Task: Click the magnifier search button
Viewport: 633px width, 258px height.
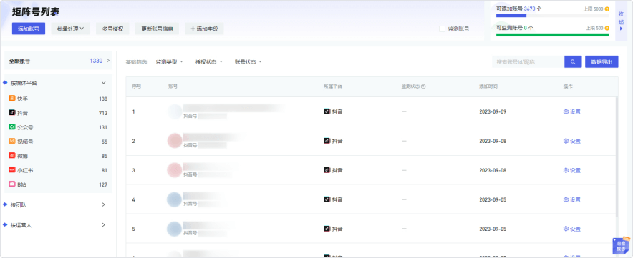Action: 573,62
